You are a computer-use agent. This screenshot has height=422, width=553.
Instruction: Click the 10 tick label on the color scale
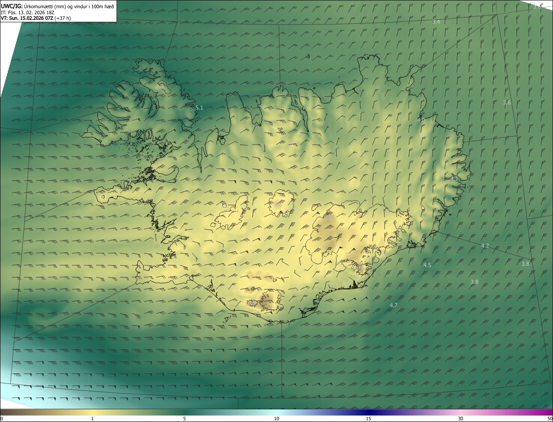[x=276, y=419]
